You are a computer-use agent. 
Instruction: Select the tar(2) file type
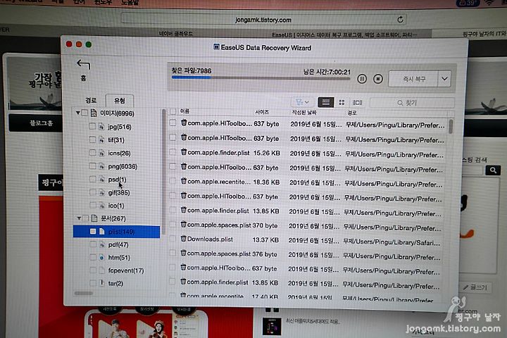(x=115, y=283)
